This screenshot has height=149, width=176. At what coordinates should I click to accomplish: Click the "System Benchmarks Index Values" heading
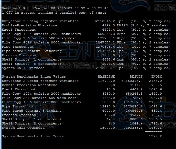34,76
